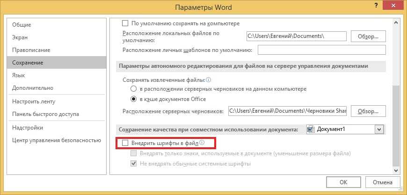Switch to the 'Правописание' section
The image size is (407, 195).
pos(31,50)
